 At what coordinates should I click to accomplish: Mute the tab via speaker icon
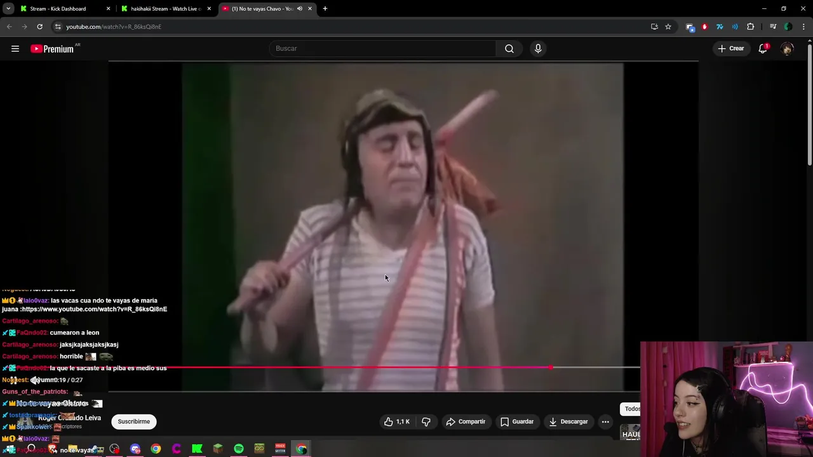click(300, 9)
